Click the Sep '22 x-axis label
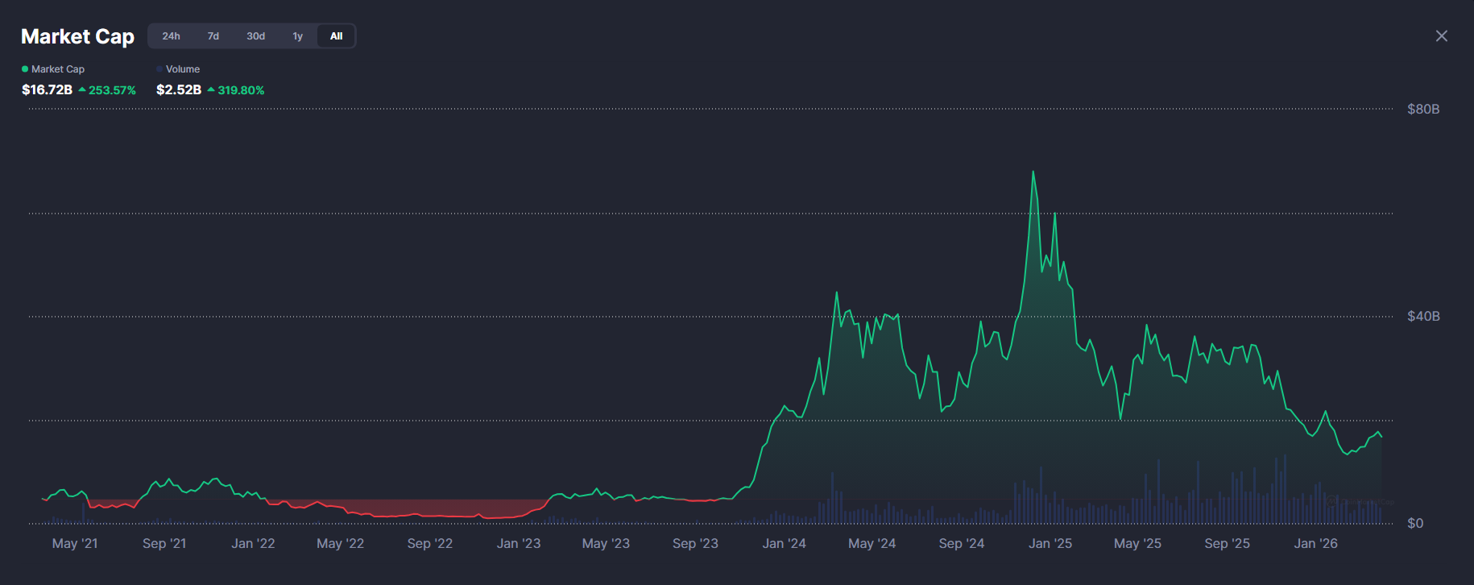The image size is (1474, 585). (430, 543)
